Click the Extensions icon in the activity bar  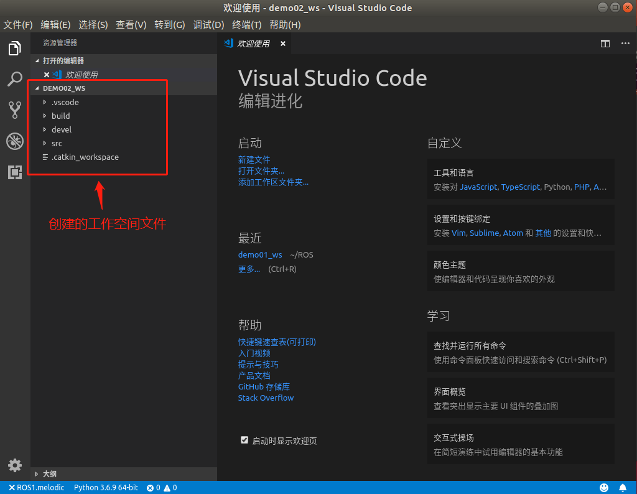click(14, 172)
